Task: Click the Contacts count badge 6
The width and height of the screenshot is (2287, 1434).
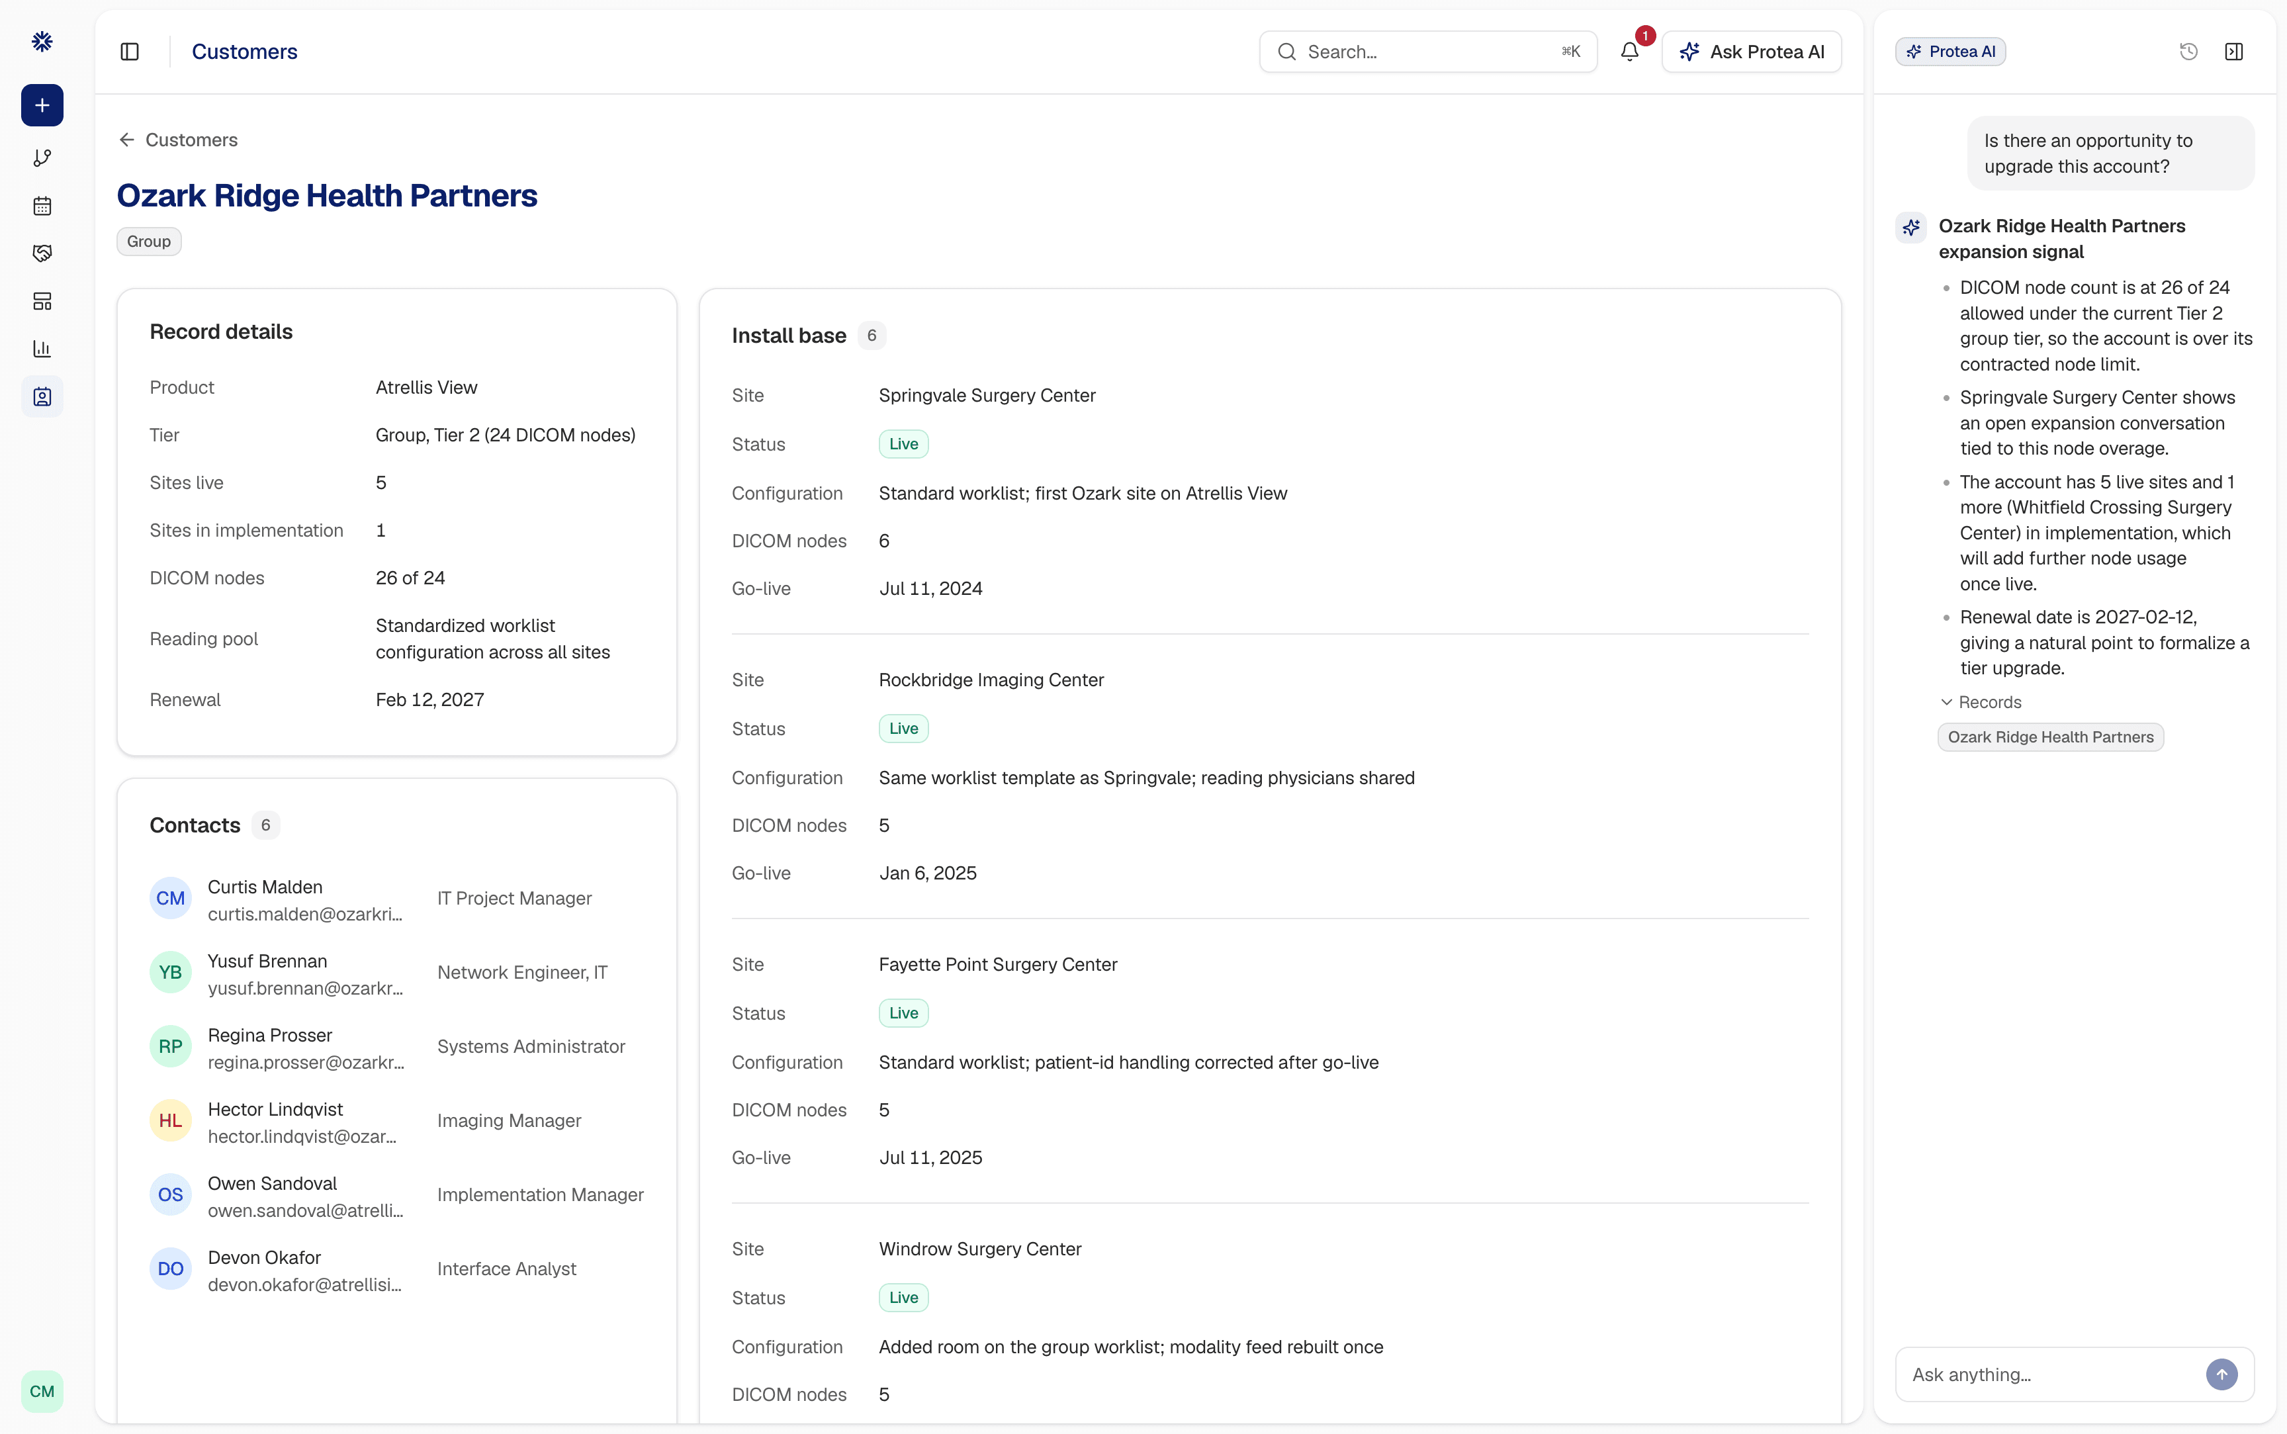Action: [265, 825]
